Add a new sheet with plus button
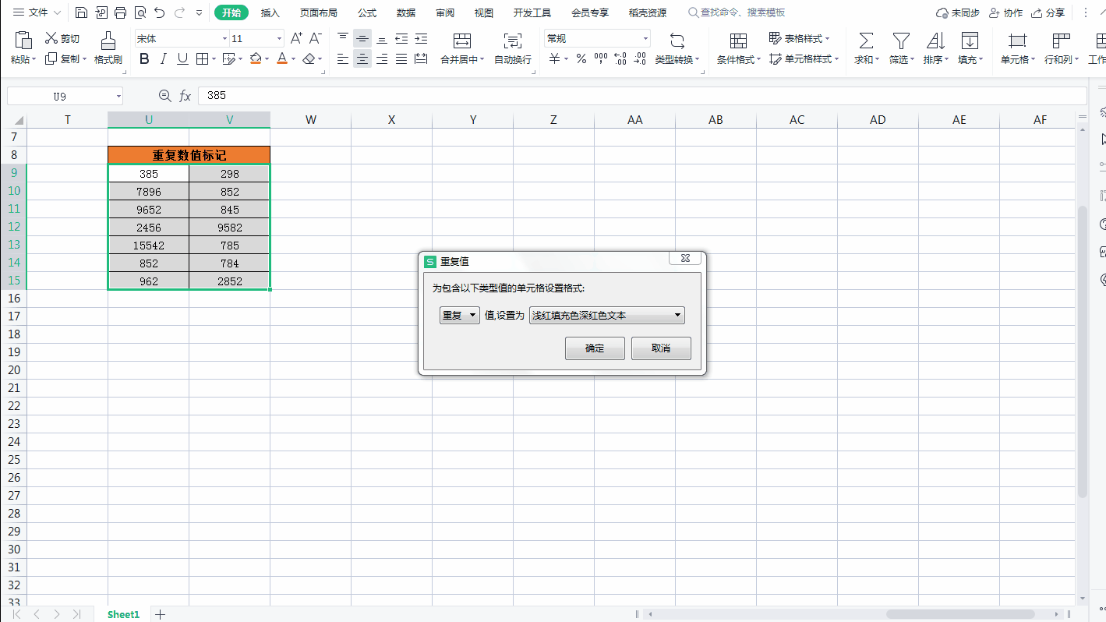This screenshot has width=1106, height=622. click(161, 614)
